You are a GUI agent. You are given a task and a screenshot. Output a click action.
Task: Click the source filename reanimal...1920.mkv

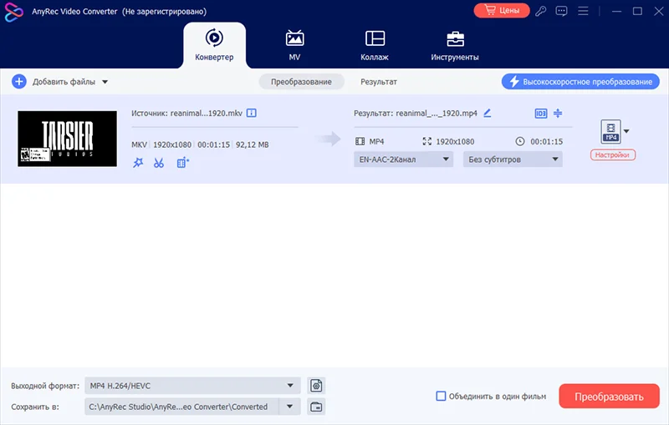[206, 114]
